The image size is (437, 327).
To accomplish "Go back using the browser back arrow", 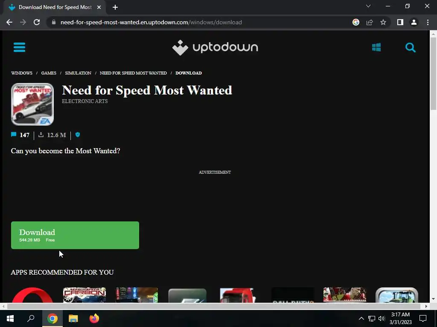I will click(x=9, y=22).
